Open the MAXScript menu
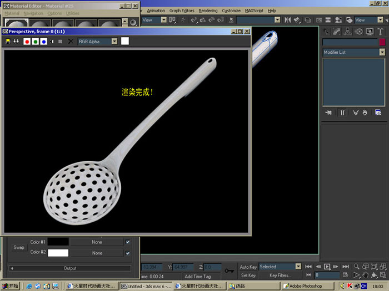 click(254, 11)
